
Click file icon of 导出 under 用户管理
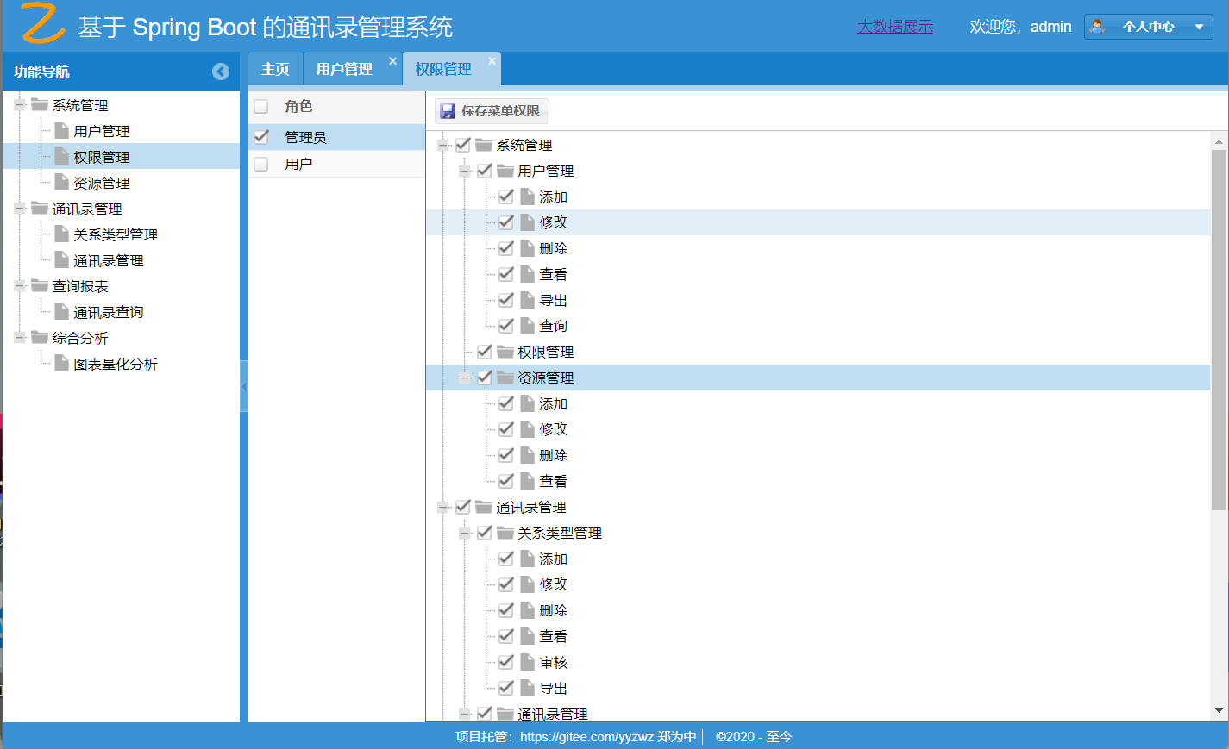[x=527, y=300]
